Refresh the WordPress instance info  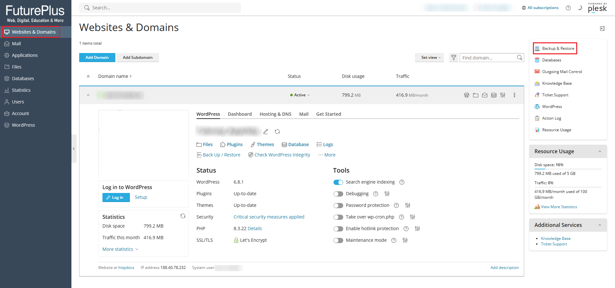277,132
